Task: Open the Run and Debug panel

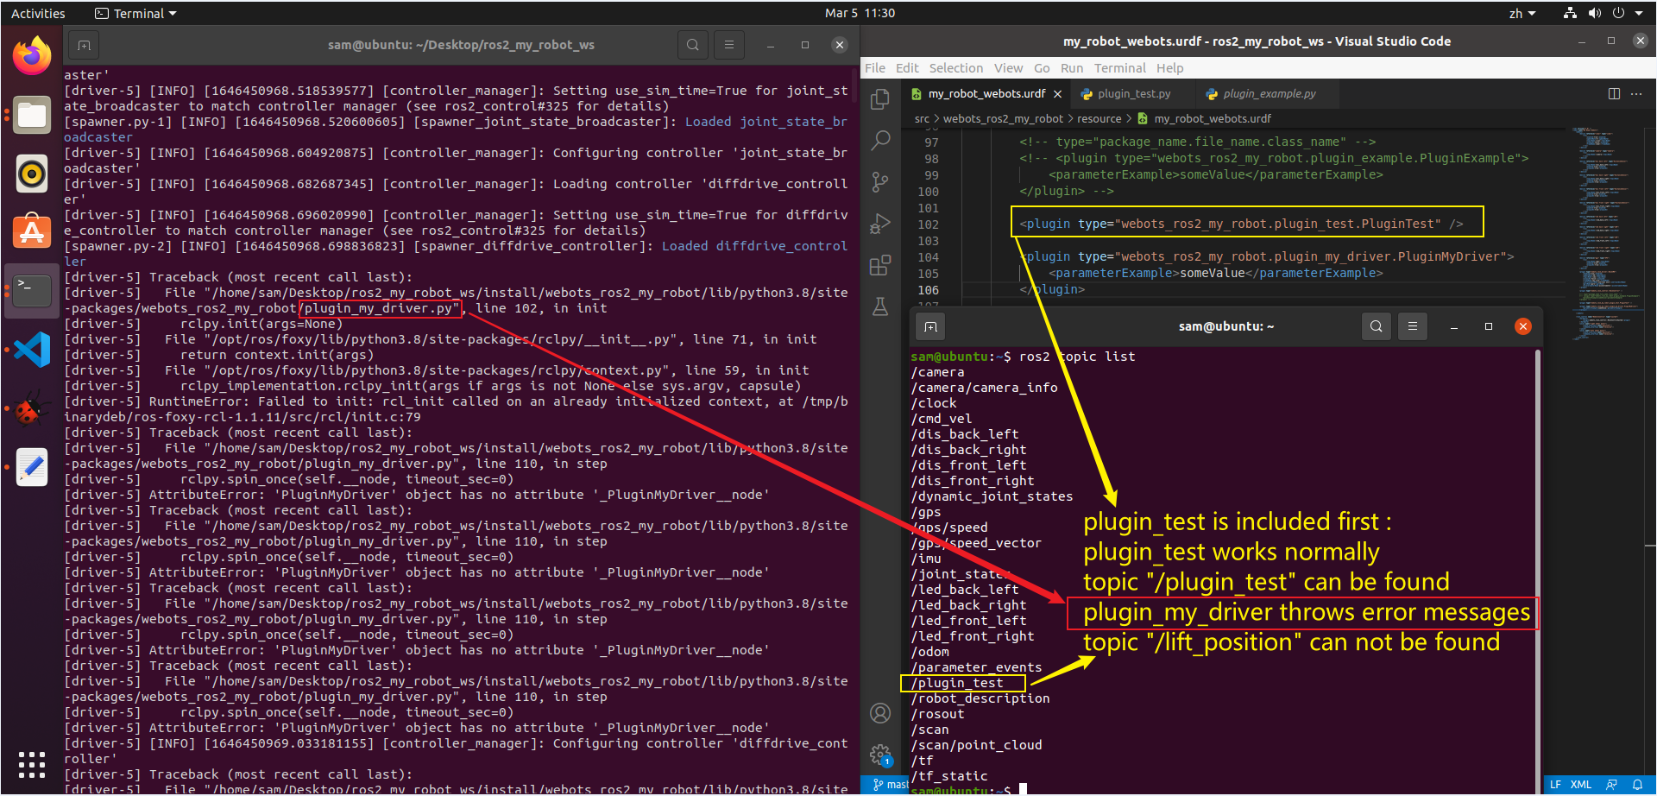Action: 880,223
